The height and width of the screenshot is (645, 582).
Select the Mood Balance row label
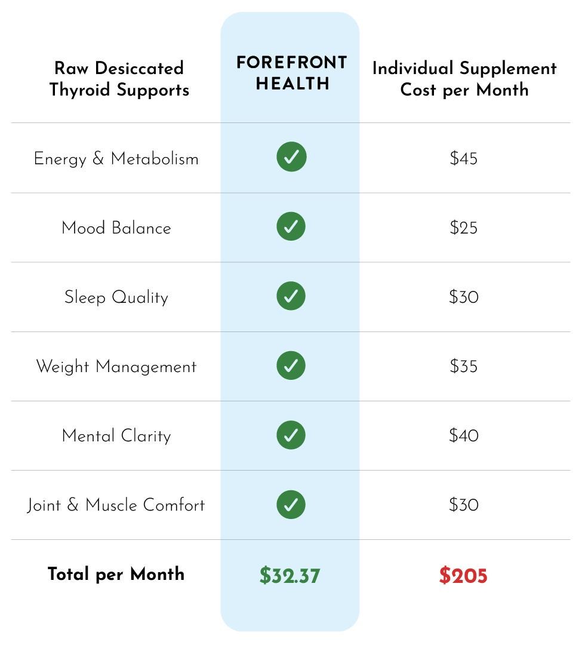click(116, 228)
